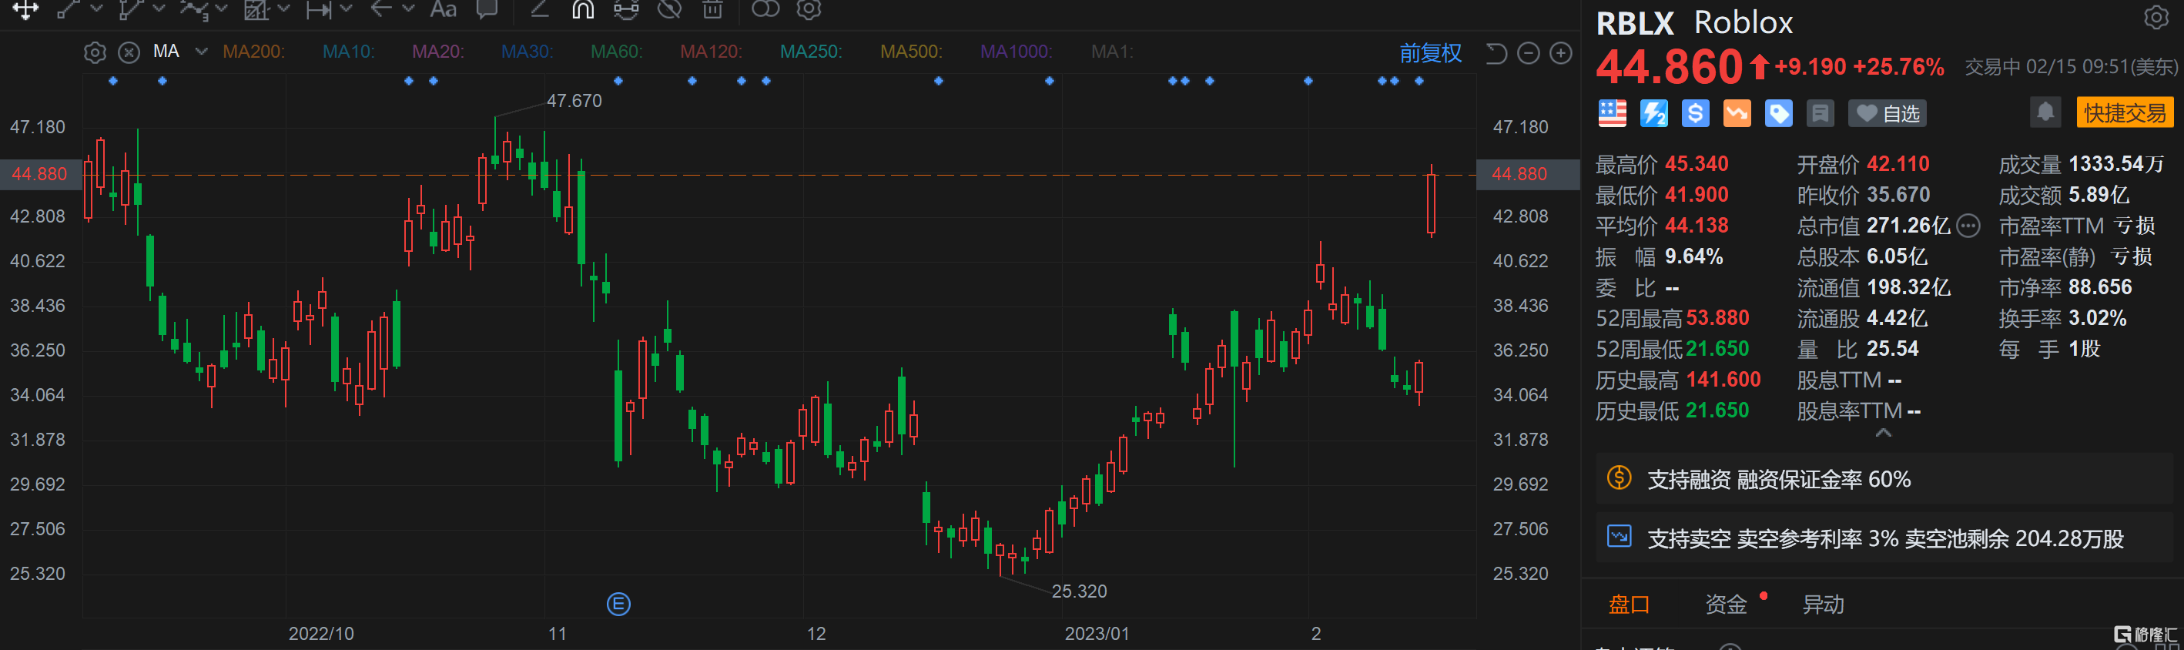Click the MA10 indicator label
This screenshot has height=650, width=2184.
tap(348, 52)
